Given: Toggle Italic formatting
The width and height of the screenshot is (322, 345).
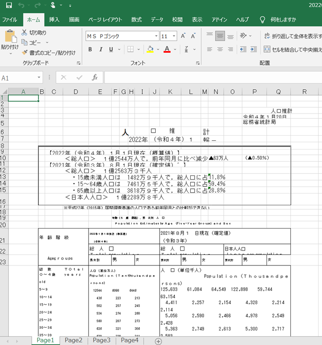Looking at the screenshot, I should (101, 49).
